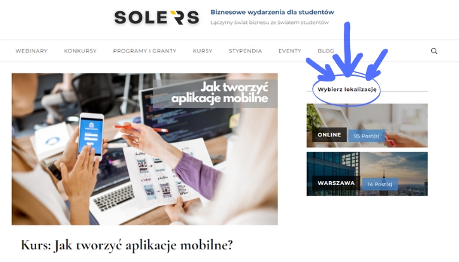The height and width of the screenshot is (262, 459).
Task: Open the search magnifier icon
Action: pyautogui.click(x=434, y=51)
